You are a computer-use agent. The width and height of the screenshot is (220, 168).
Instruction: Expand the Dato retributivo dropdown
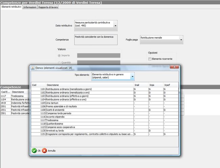(x=115, y=25)
